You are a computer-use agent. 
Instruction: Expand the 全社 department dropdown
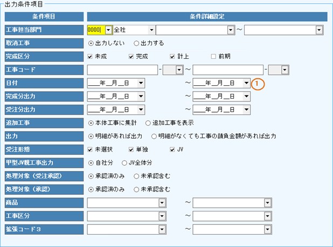point(151,30)
